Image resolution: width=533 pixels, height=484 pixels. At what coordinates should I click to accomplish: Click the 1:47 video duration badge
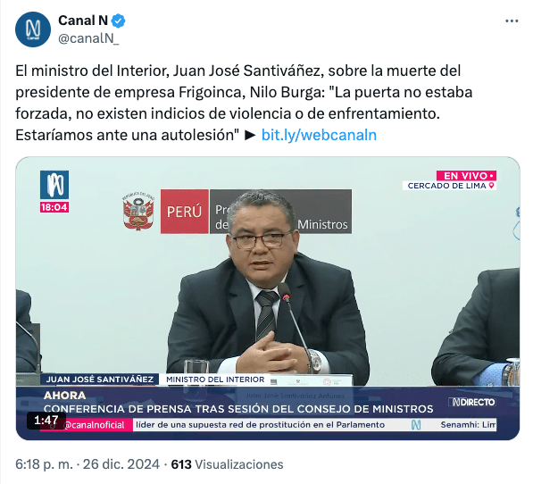tap(46, 420)
